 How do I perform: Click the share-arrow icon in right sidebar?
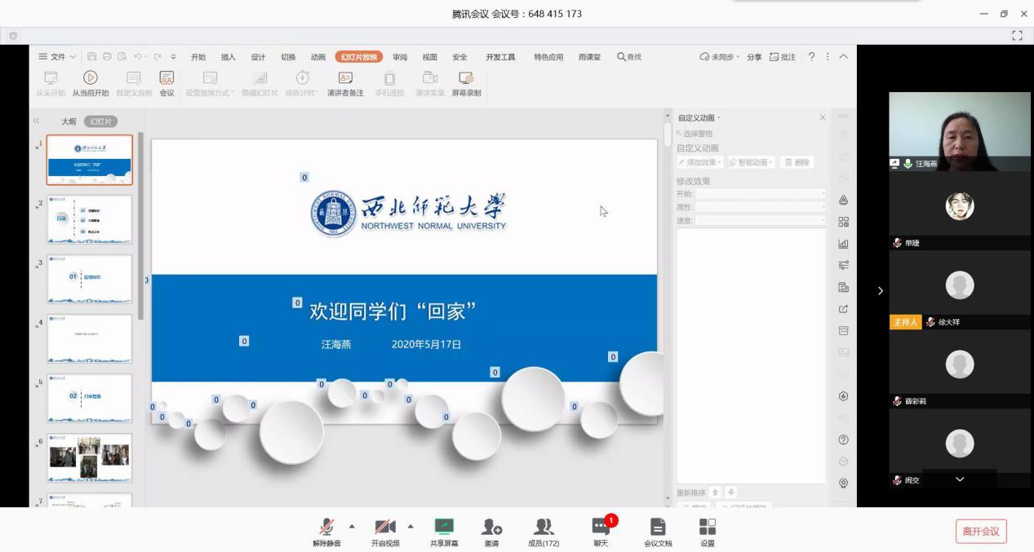pyautogui.click(x=843, y=309)
